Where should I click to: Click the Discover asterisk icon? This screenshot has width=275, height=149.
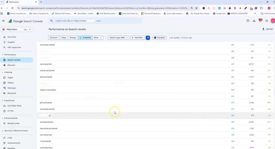[4, 65]
